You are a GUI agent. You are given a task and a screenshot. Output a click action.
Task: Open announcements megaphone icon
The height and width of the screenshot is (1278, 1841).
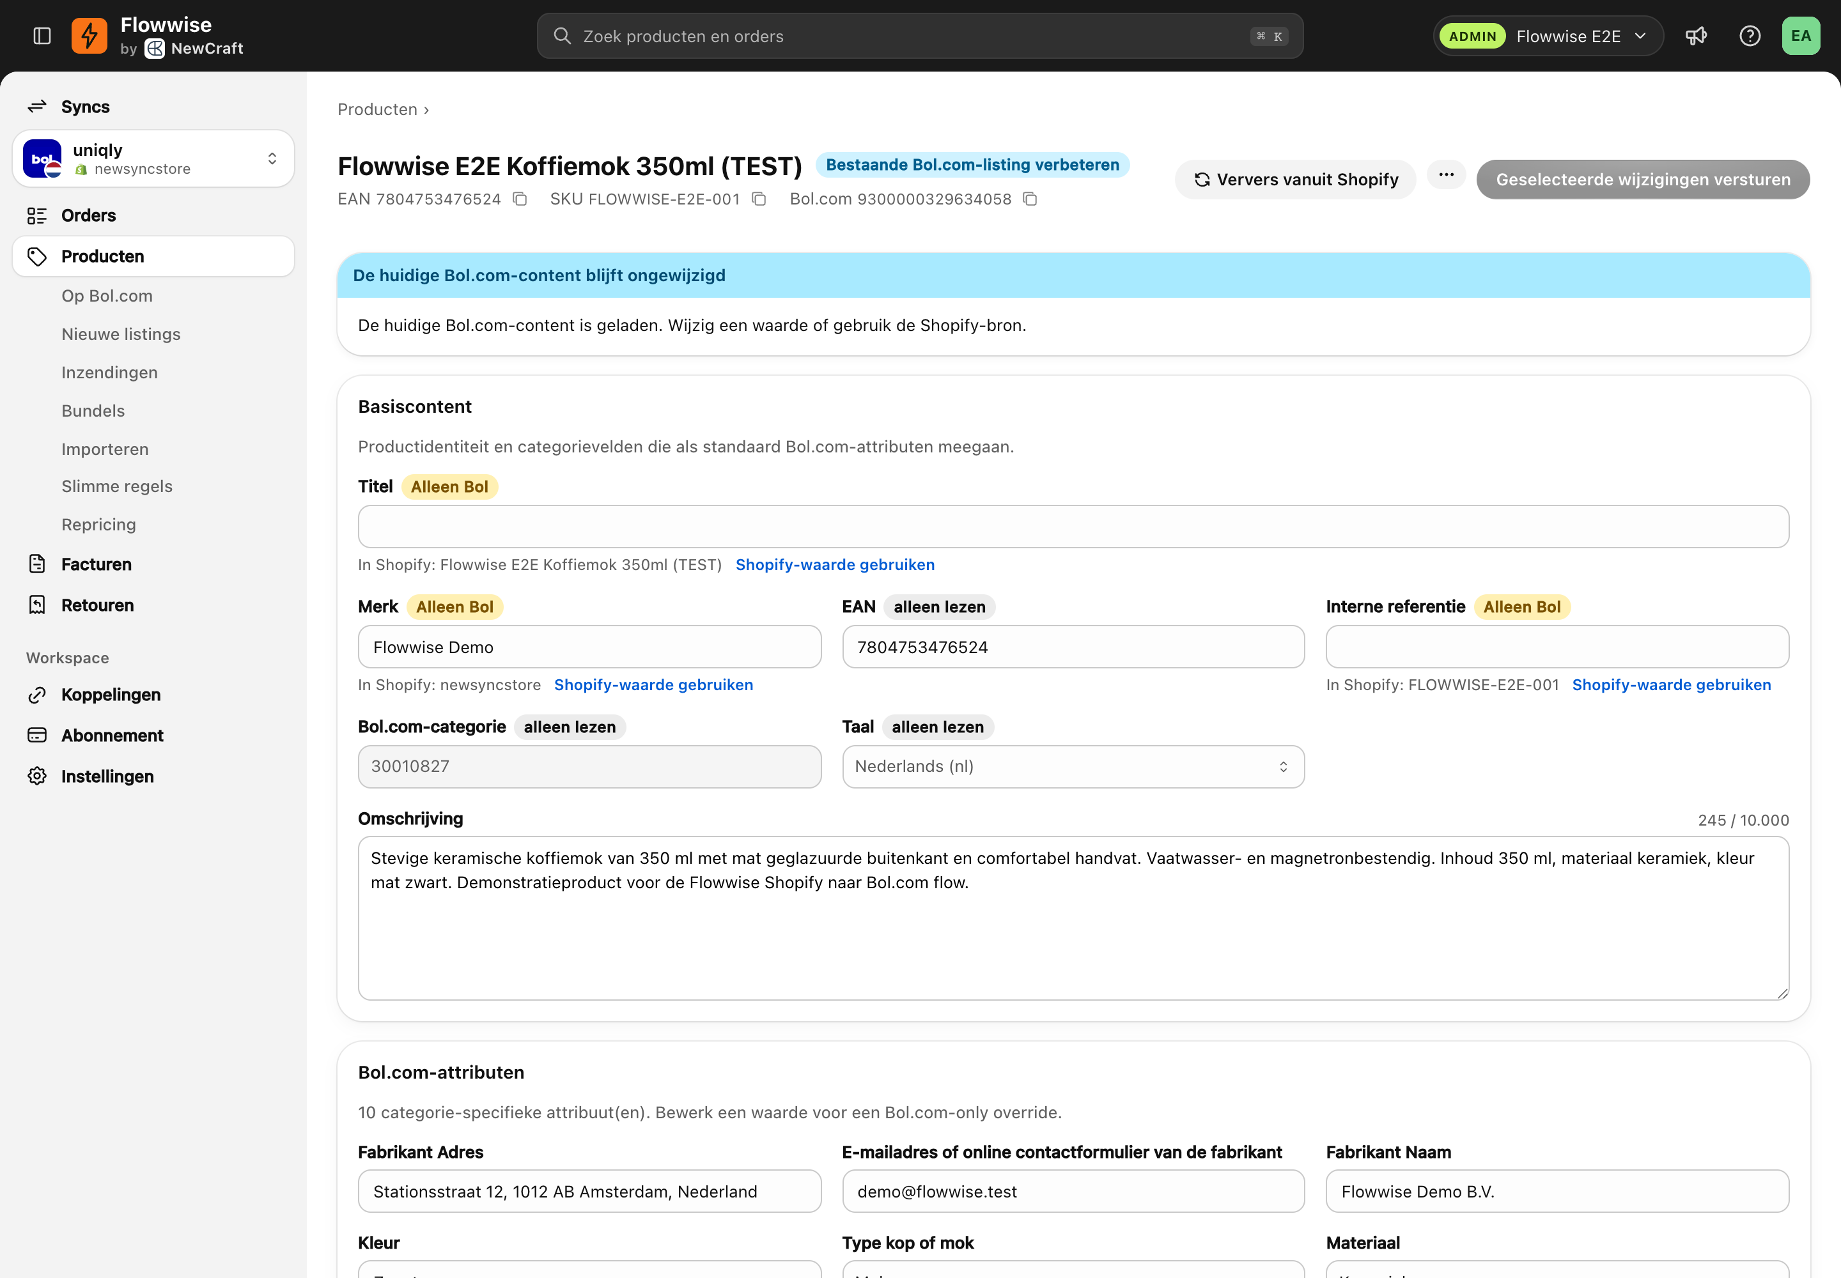[1696, 36]
